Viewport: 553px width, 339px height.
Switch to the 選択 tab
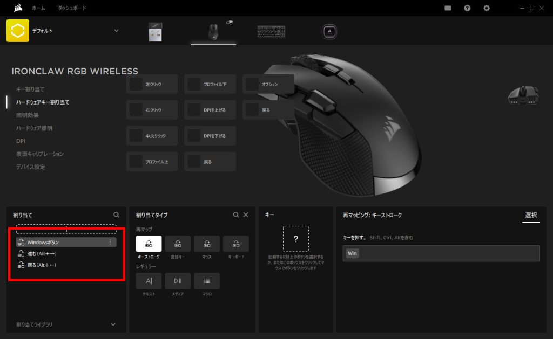pos(531,215)
